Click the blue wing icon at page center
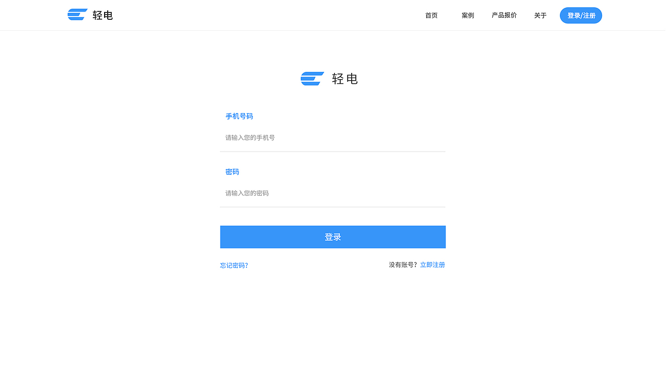Viewport: 666px width, 375px height. click(312, 78)
